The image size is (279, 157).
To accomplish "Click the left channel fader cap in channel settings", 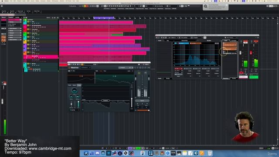I will point(240,53).
